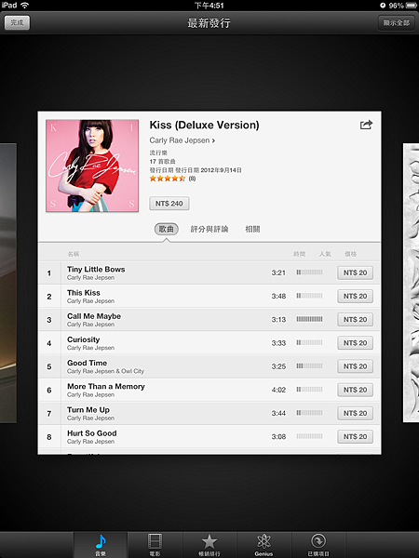Tap the Wi-Fi status icon
The height and width of the screenshot is (558, 419).
pos(25,5)
